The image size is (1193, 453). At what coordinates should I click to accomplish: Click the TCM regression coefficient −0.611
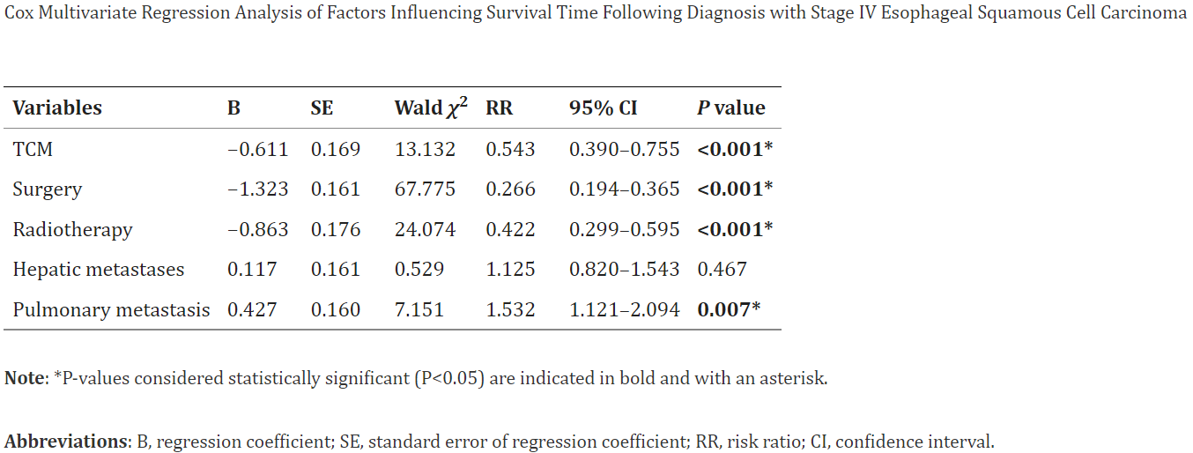tap(257, 149)
